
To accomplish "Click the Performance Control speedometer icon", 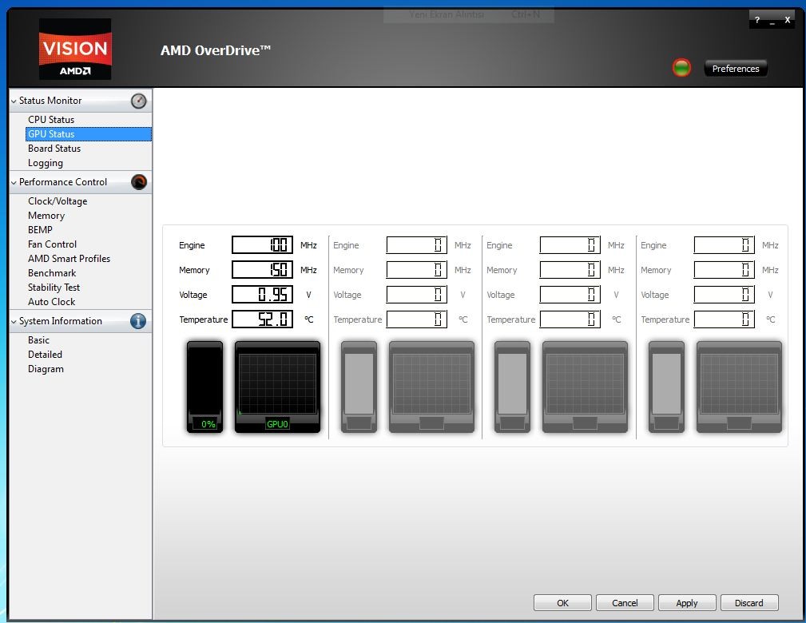I will pos(139,182).
